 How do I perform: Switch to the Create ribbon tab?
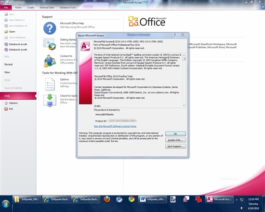coord(30,8)
